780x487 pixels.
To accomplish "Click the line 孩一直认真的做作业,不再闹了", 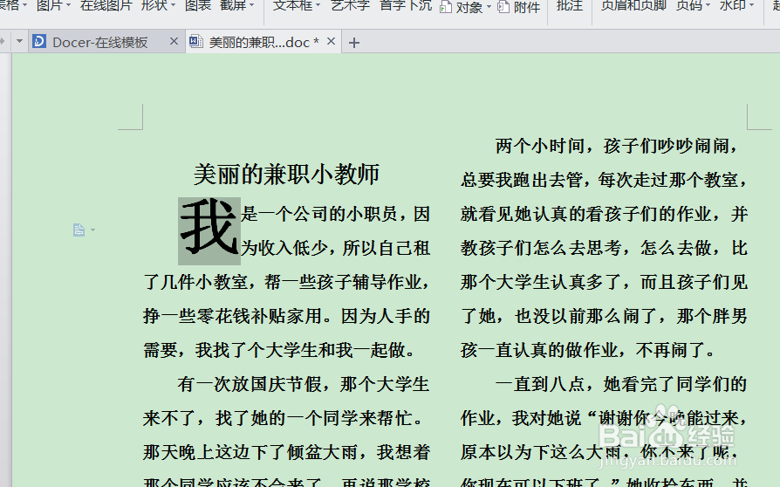I will coord(588,350).
